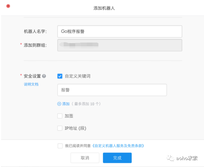Click the plus circle icon beside 添加
Viewport: 204px width, 167px height.
(x=59, y=104)
